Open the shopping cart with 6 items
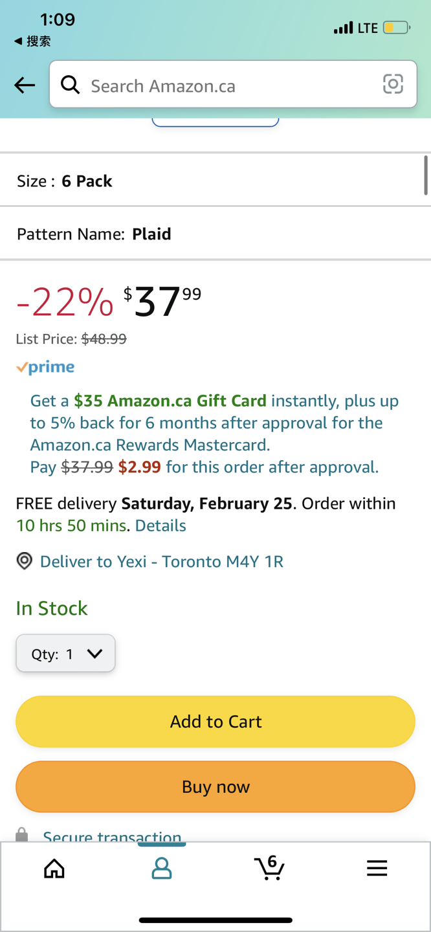This screenshot has width=431, height=932. click(x=269, y=867)
